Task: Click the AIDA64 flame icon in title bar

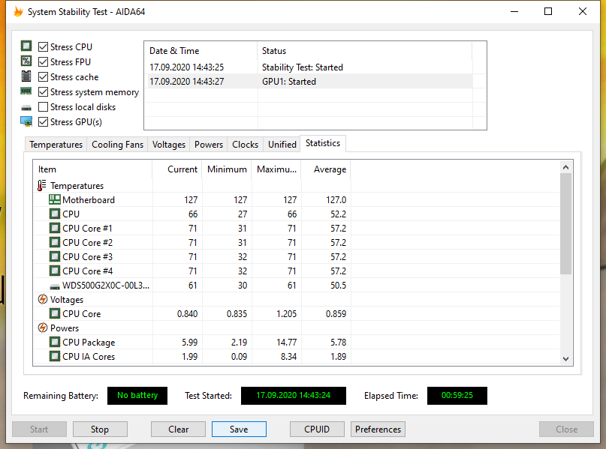Action: (18, 11)
